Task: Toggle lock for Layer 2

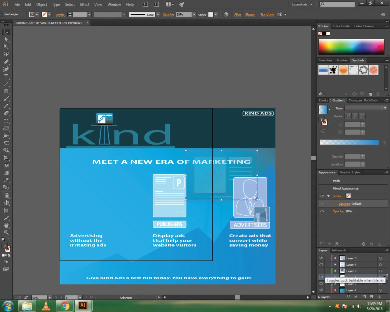Action: coord(328,290)
